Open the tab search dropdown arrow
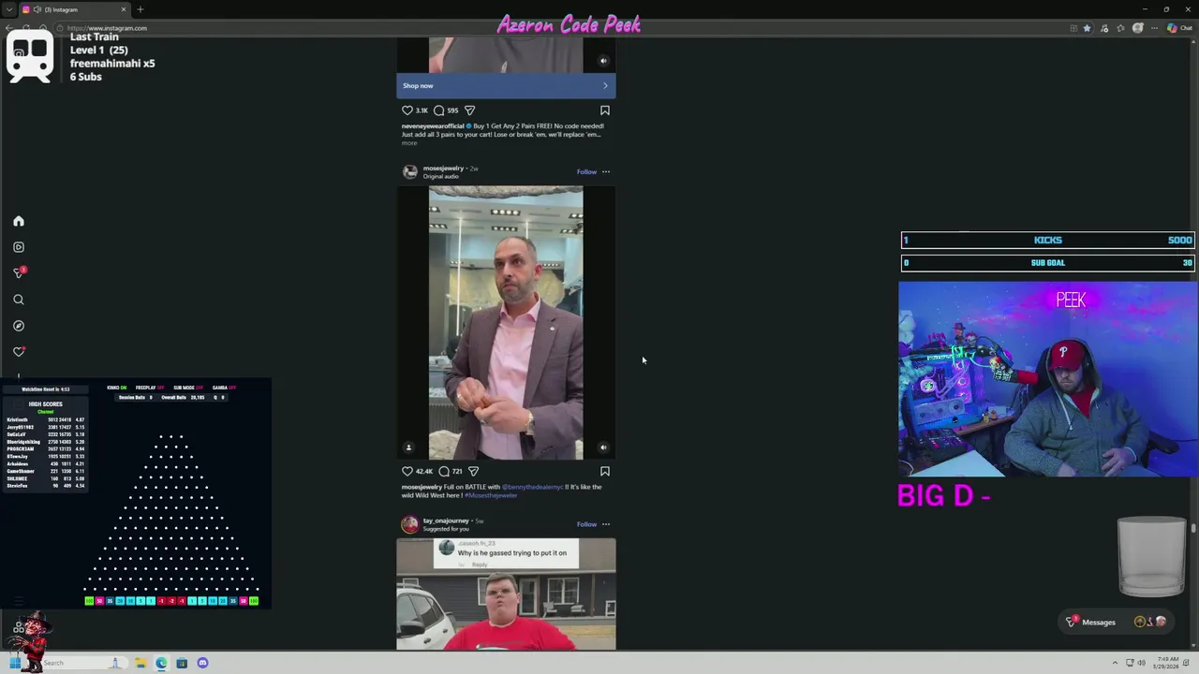Image resolution: width=1199 pixels, height=674 pixels. 8,9
